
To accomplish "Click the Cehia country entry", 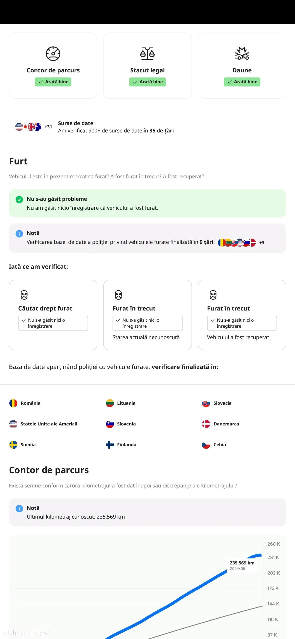I will pos(214,445).
